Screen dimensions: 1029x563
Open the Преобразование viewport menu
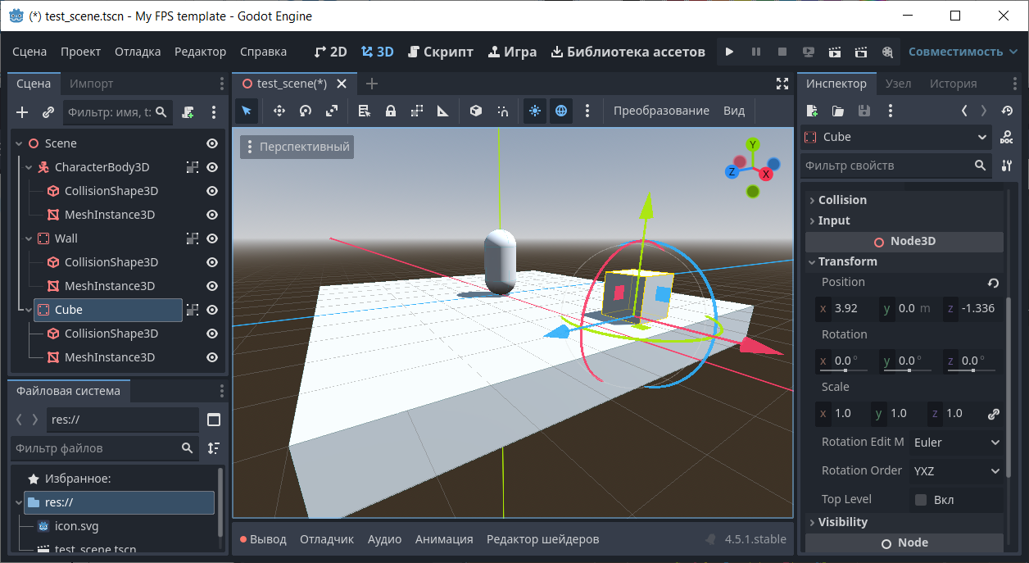(661, 111)
